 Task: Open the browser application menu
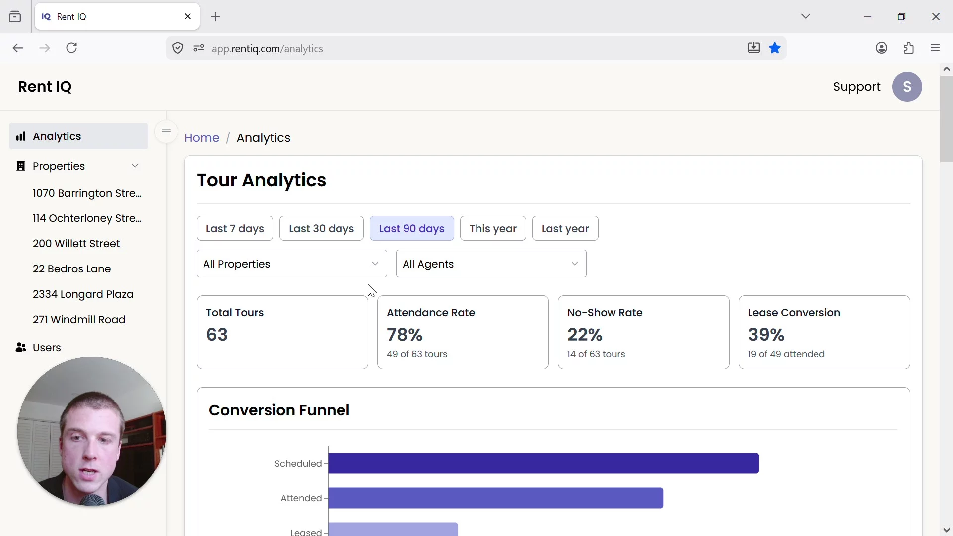936,48
